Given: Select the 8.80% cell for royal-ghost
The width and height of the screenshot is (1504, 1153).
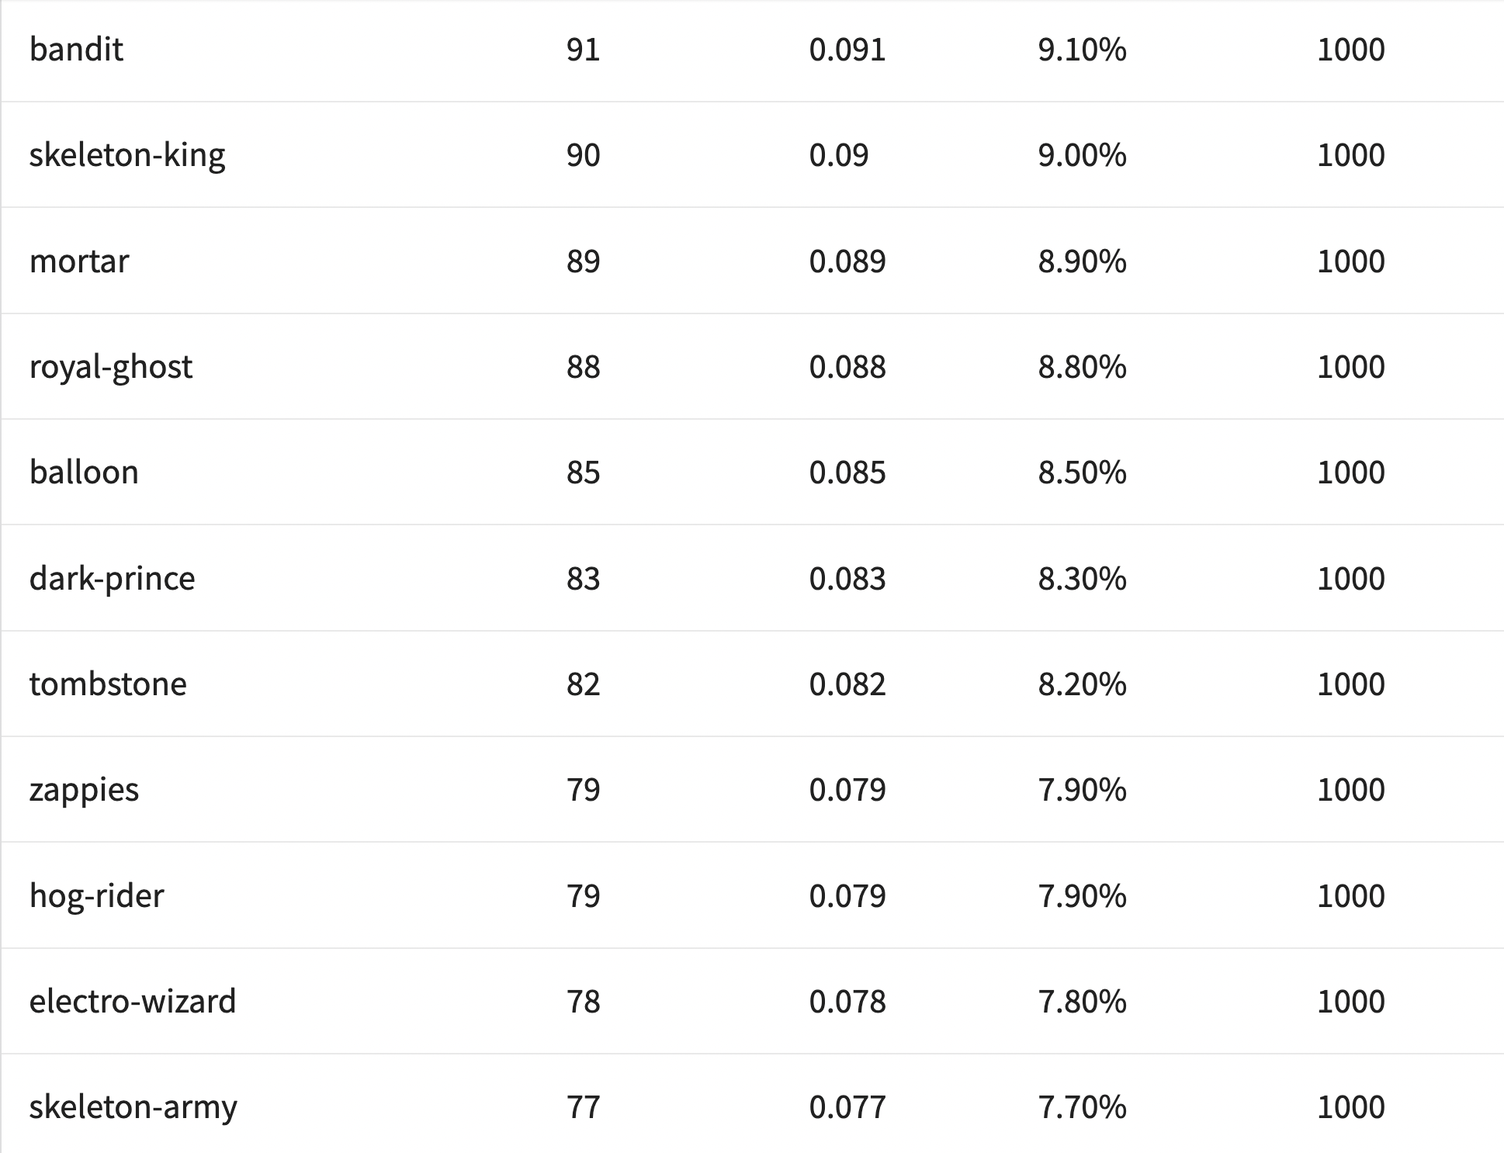Looking at the screenshot, I should click(x=1082, y=367).
